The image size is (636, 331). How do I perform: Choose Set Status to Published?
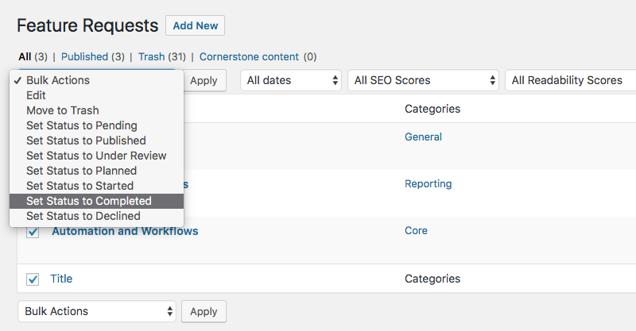[86, 140]
